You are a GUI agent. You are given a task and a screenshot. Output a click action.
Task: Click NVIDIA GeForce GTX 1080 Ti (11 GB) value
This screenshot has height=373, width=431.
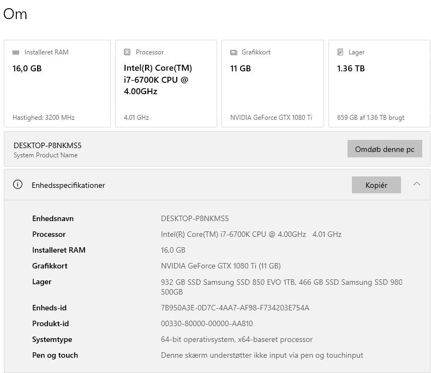[221, 266]
